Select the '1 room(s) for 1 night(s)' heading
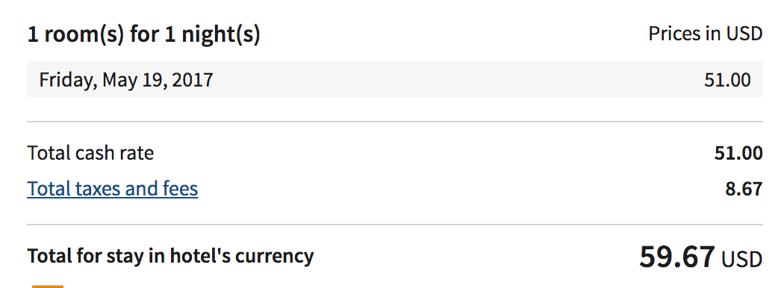The height and width of the screenshot is (288, 781). point(143,35)
